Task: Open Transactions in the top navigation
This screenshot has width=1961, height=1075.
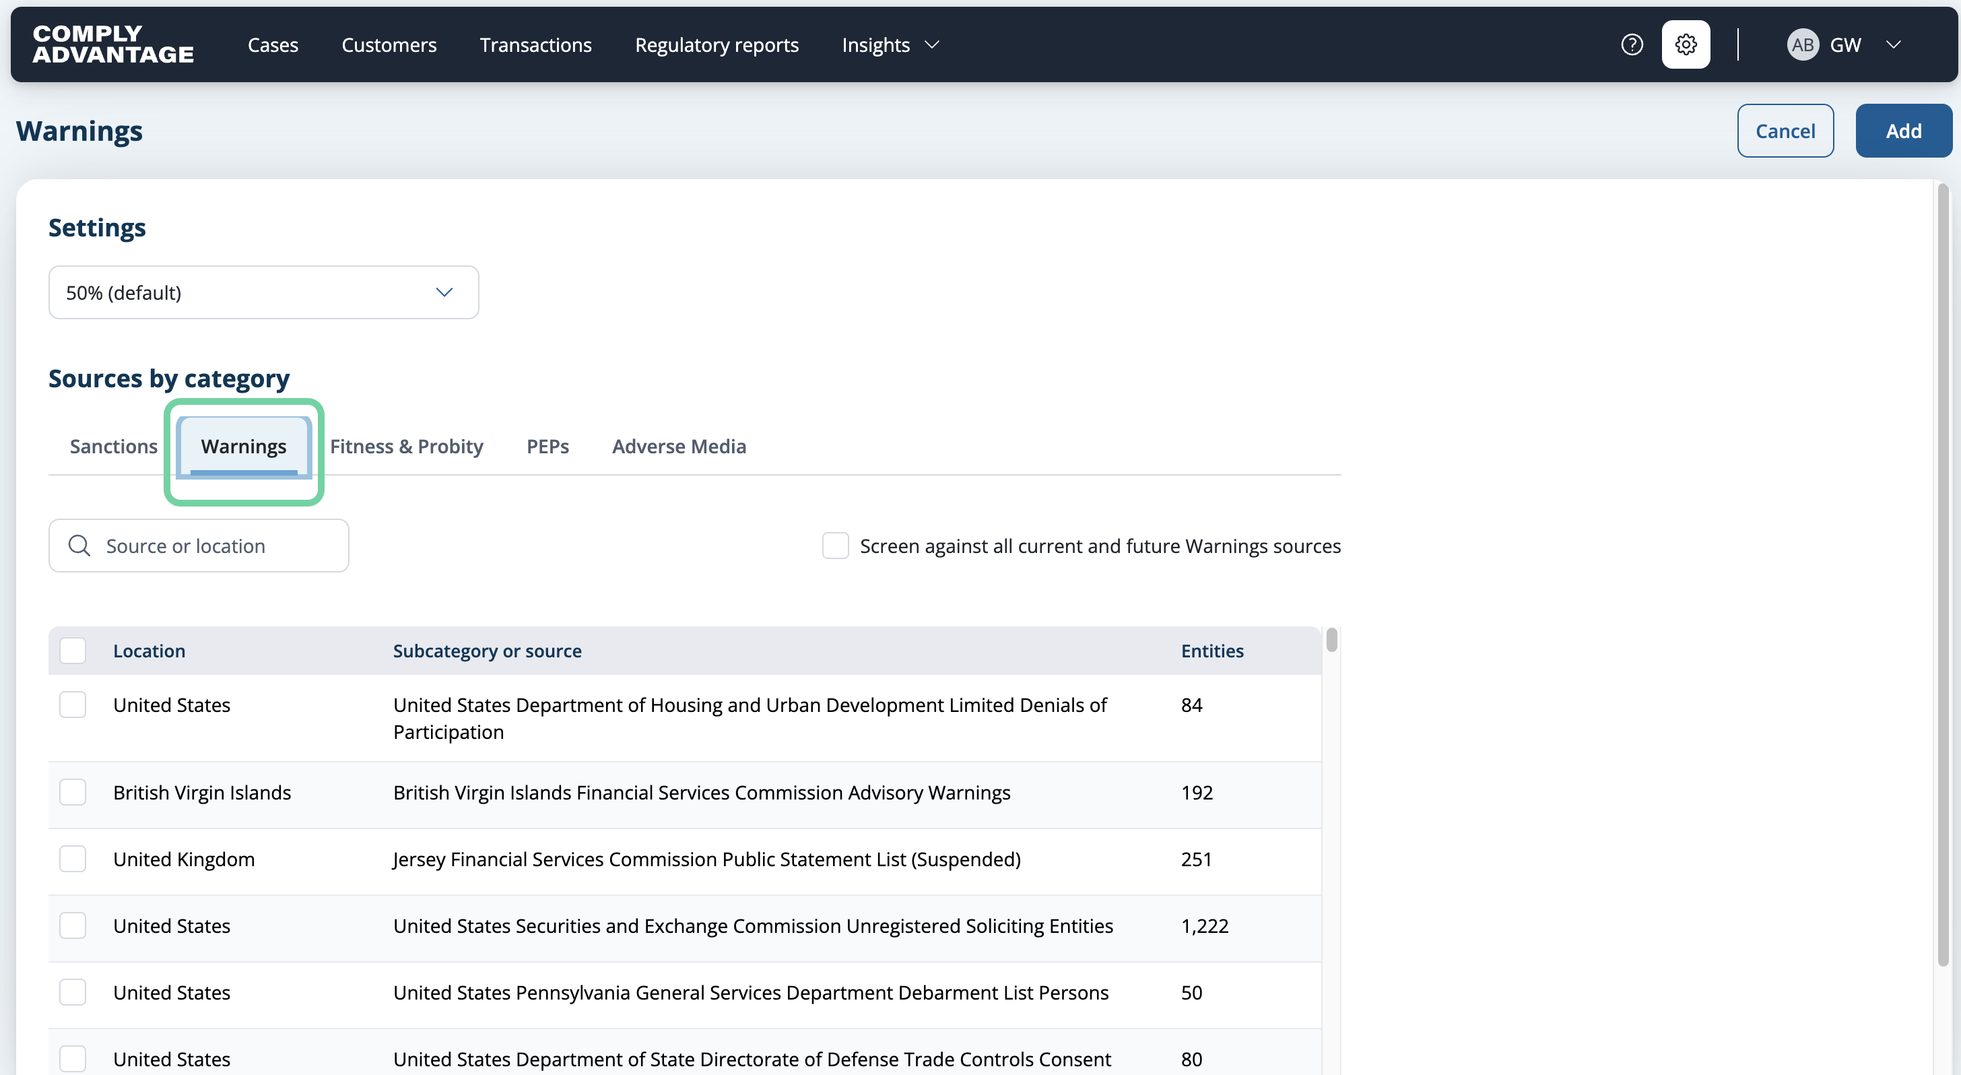Action: [x=535, y=45]
